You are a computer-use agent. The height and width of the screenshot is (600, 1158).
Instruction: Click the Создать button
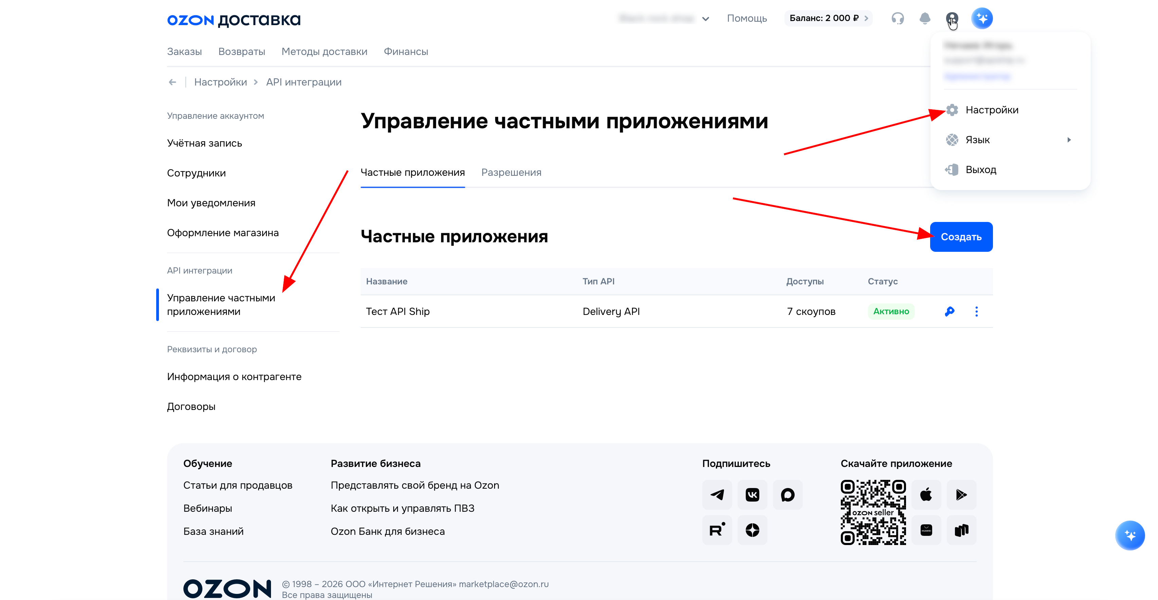(x=961, y=237)
